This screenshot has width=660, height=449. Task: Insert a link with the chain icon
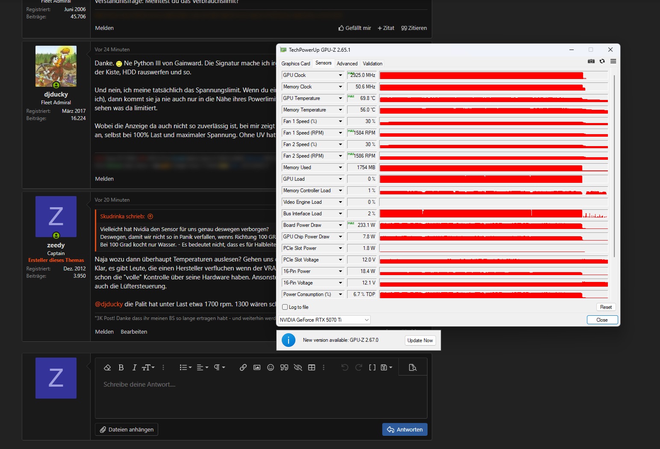tap(243, 367)
